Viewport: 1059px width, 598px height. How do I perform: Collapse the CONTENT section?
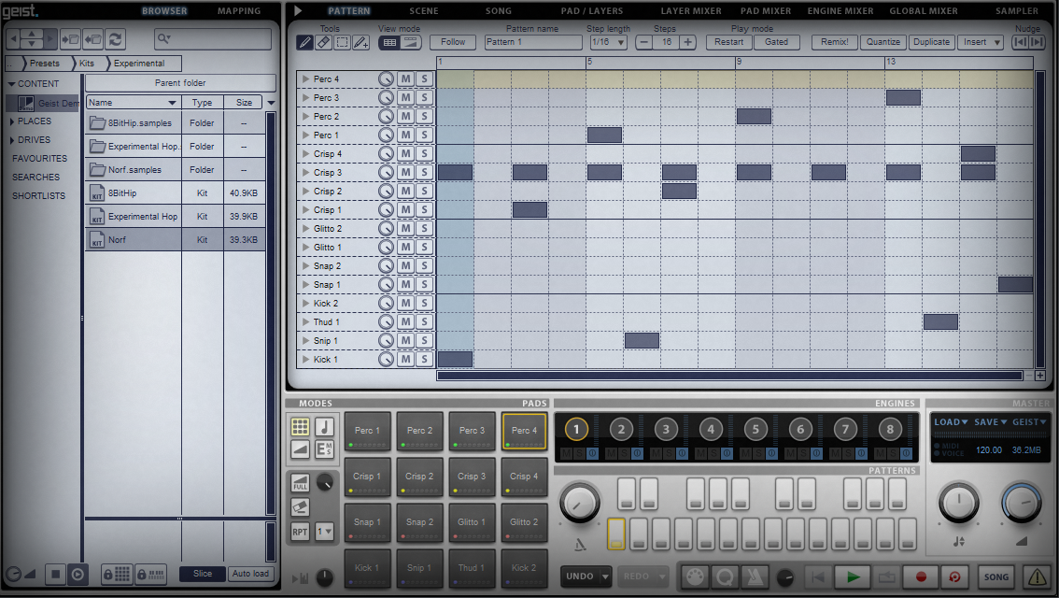(x=11, y=84)
